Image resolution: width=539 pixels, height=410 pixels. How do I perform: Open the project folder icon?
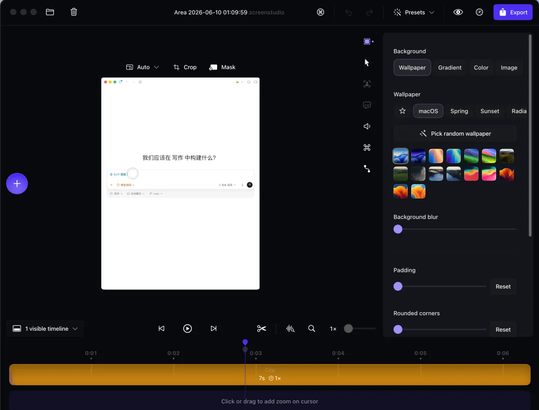pos(50,12)
